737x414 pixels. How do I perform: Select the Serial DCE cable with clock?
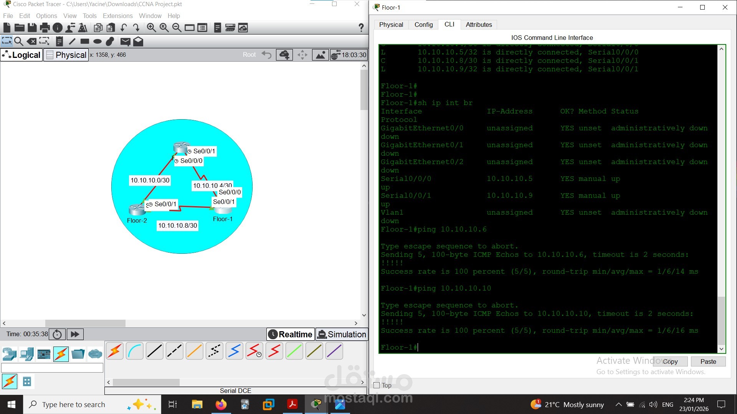click(x=254, y=351)
